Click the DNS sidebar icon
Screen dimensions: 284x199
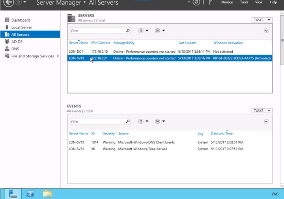pos(7,49)
